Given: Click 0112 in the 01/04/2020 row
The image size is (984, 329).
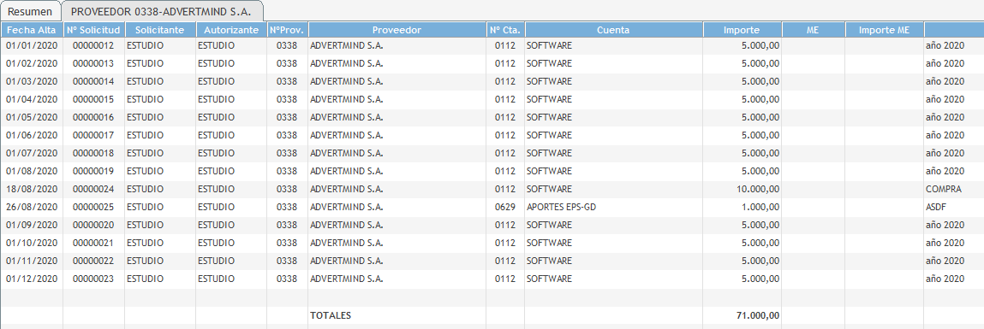Looking at the screenshot, I should pos(505,99).
